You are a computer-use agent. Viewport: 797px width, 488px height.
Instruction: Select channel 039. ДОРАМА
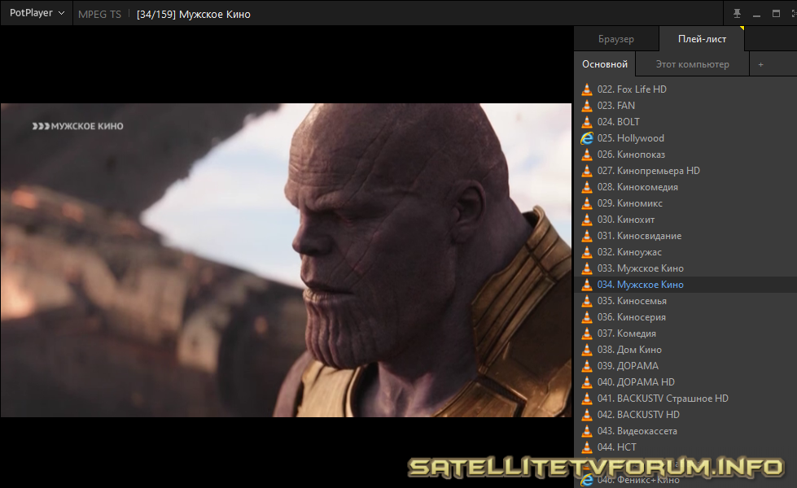628,366
